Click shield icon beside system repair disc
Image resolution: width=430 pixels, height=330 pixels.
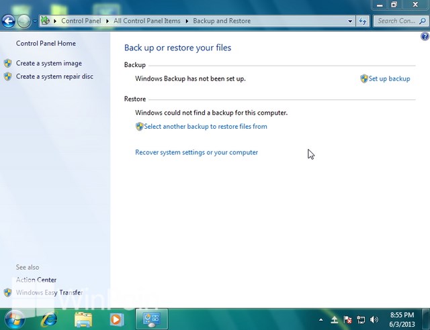[x=7, y=76]
